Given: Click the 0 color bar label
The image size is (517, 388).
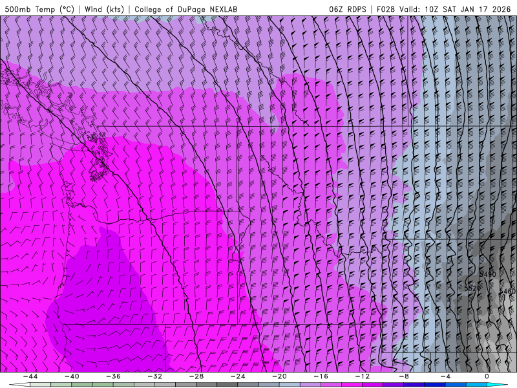Looking at the screenshot, I should click(487, 376).
